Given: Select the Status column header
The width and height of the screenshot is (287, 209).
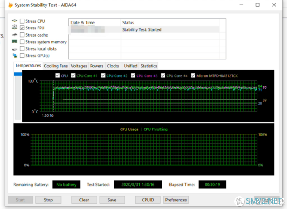Looking at the screenshot, I should [170, 23].
